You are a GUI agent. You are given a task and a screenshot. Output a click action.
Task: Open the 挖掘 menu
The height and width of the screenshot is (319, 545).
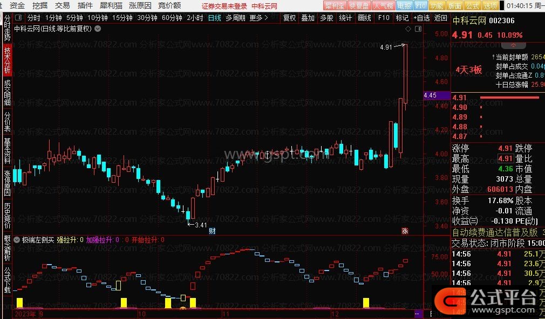tap(40, 5)
